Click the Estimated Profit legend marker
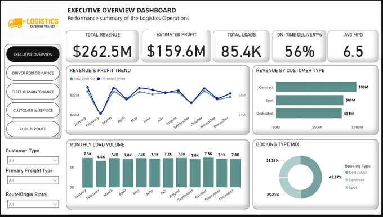383x217 pixels. (99, 79)
